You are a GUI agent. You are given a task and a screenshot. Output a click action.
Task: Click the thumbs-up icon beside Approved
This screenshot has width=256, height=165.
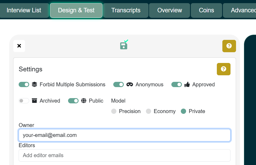(187, 84)
